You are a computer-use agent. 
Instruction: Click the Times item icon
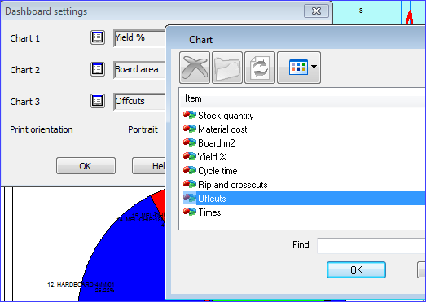coord(190,212)
